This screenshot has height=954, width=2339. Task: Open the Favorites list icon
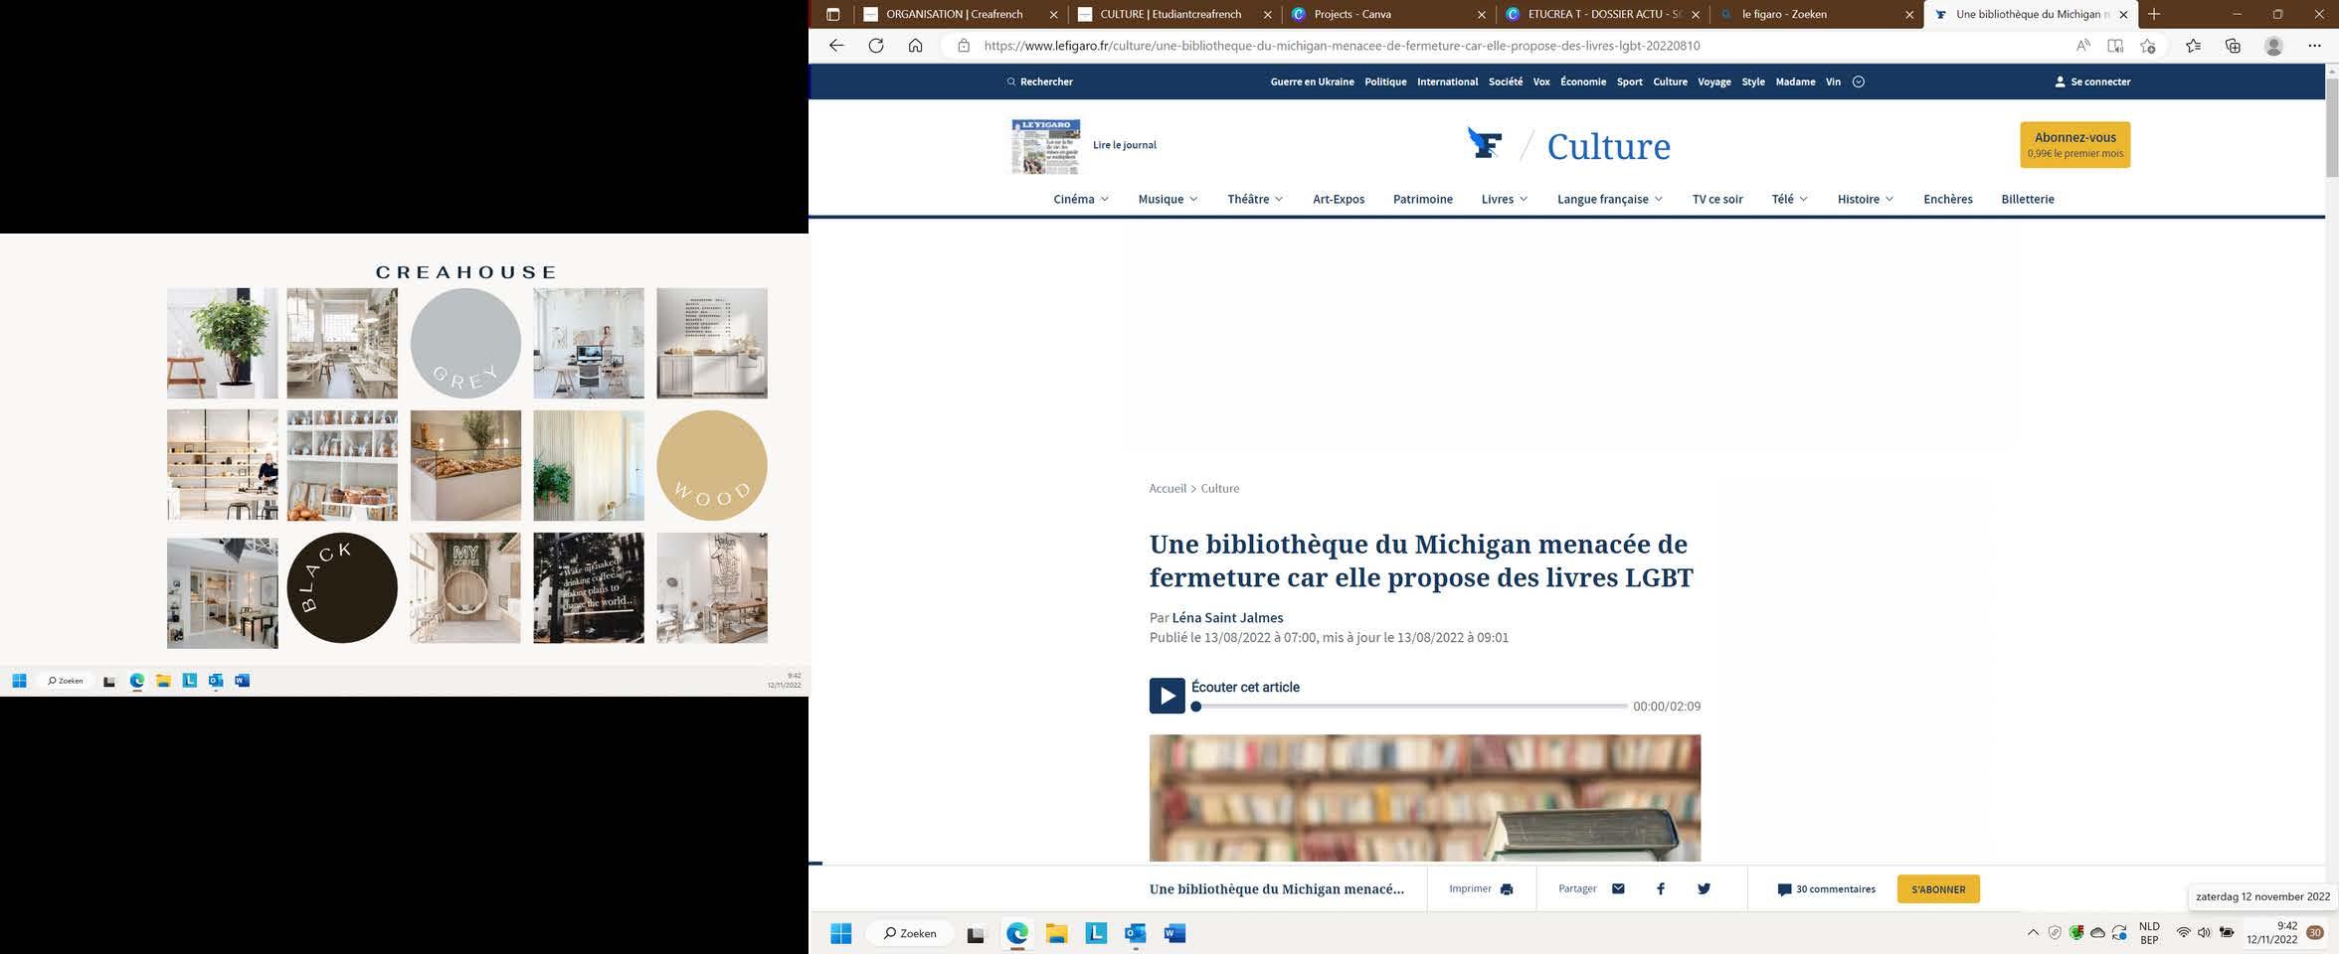coord(2193,46)
